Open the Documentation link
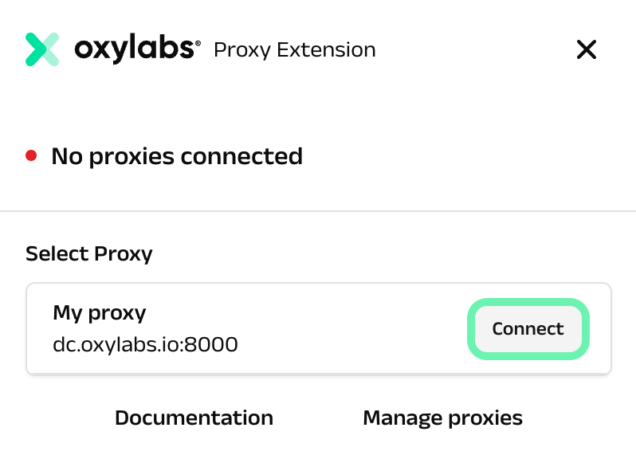The height and width of the screenshot is (459, 636). coord(194,418)
